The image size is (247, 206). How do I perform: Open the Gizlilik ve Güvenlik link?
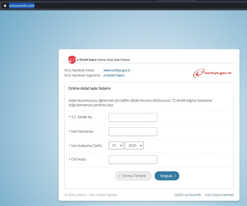pos(188,195)
